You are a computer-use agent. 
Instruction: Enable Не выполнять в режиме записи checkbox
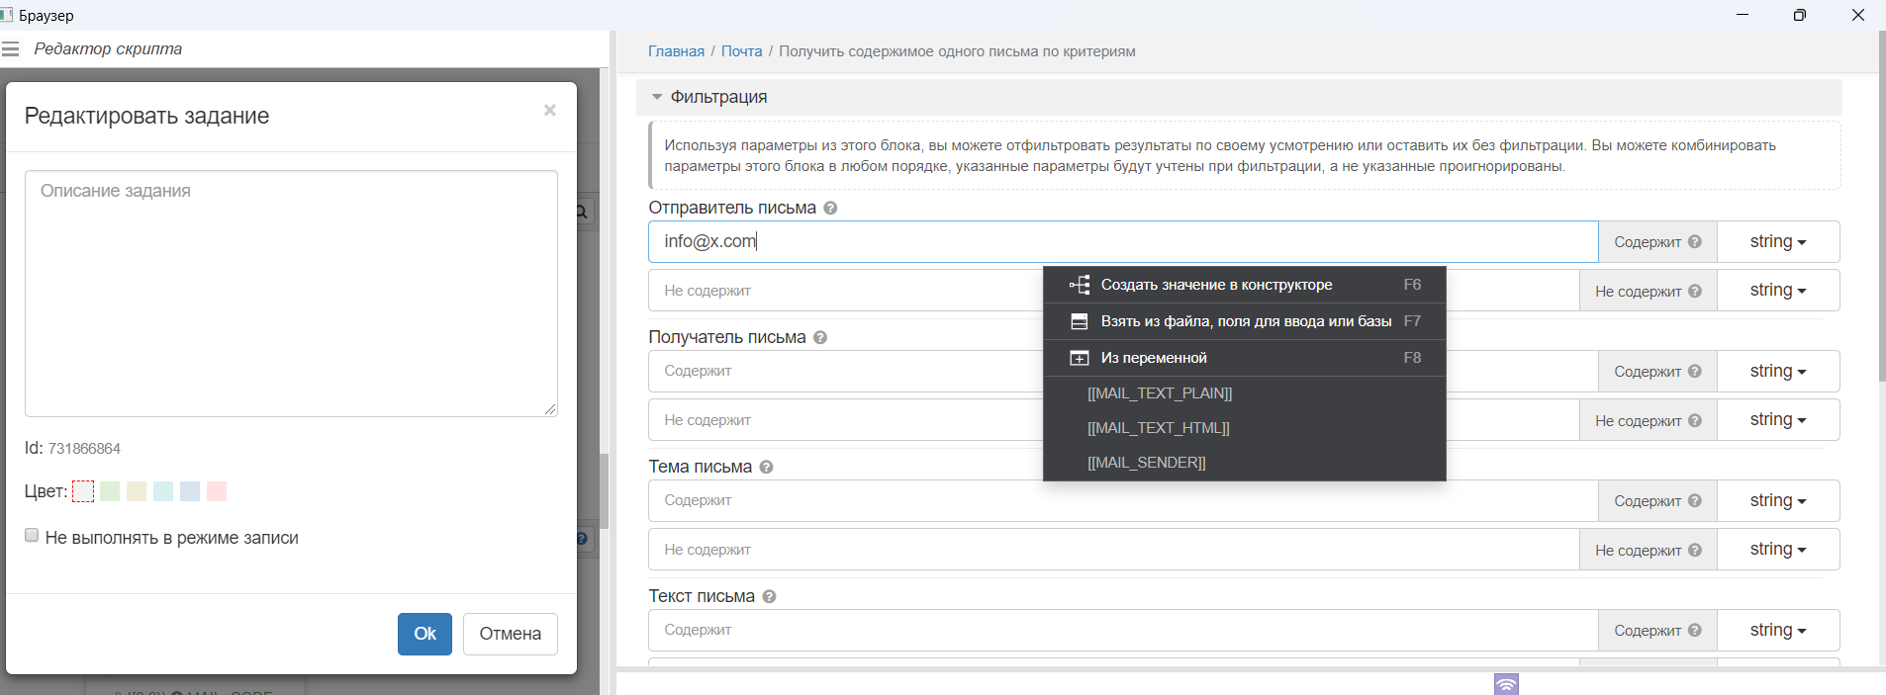pyautogui.click(x=32, y=536)
